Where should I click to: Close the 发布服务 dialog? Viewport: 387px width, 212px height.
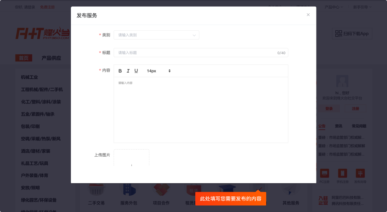click(x=308, y=15)
